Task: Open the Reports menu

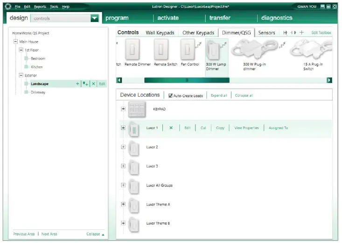Action: point(40,7)
